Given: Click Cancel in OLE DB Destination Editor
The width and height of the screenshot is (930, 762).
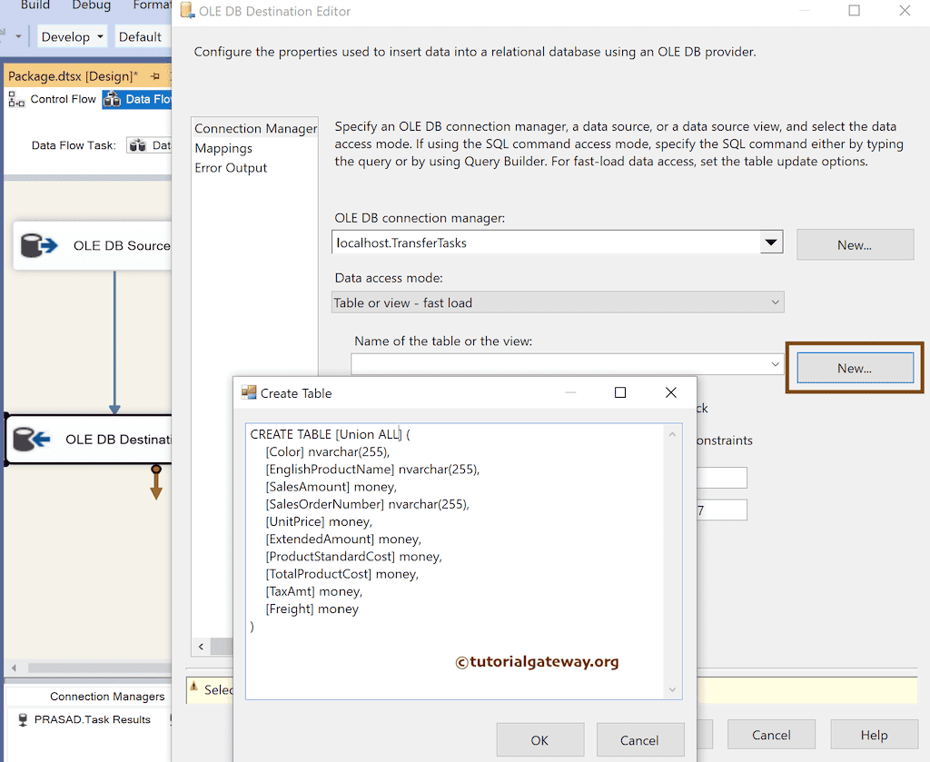Looking at the screenshot, I should pyautogui.click(x=771, y=735).
